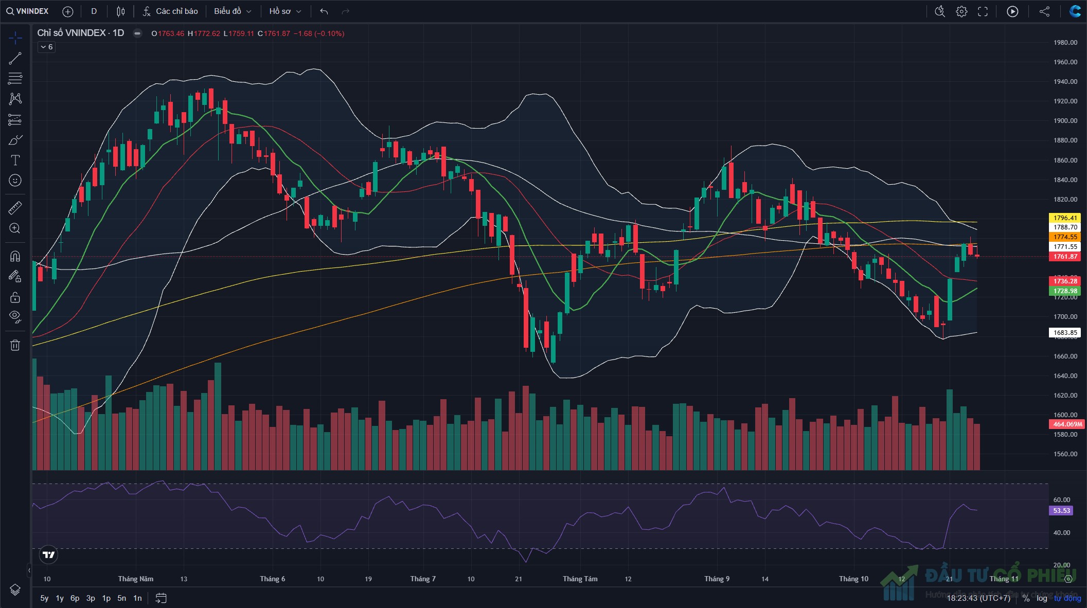Activate the magnet mode icon

15,256
